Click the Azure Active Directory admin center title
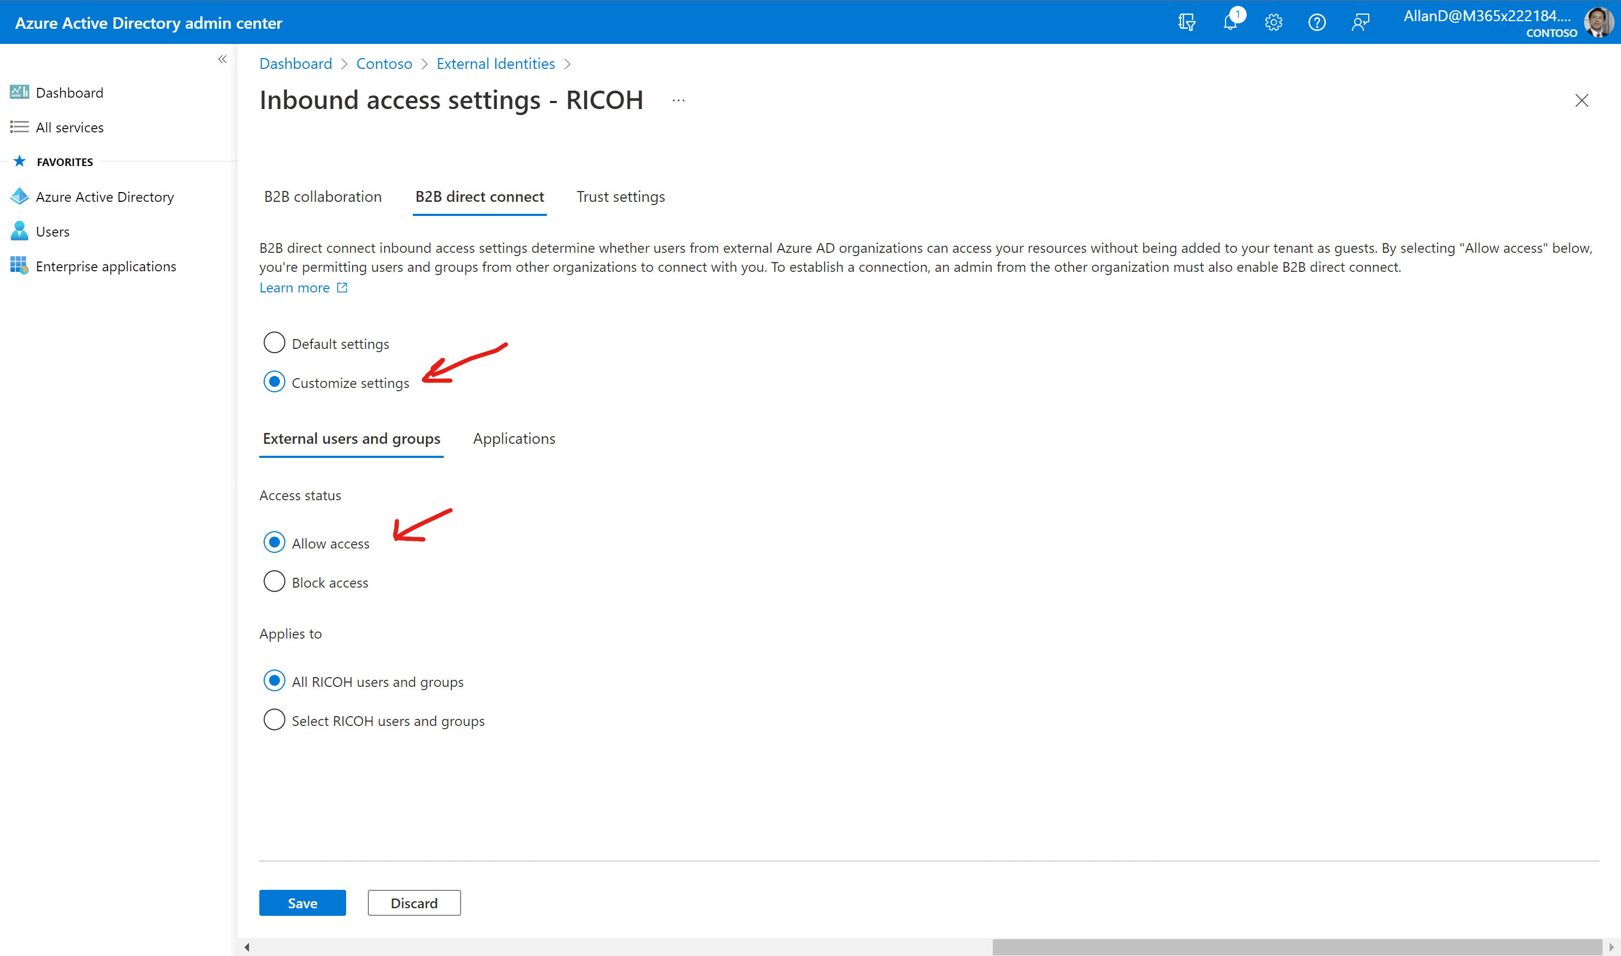Screen dimensions: 1621x956 [149, 23]
